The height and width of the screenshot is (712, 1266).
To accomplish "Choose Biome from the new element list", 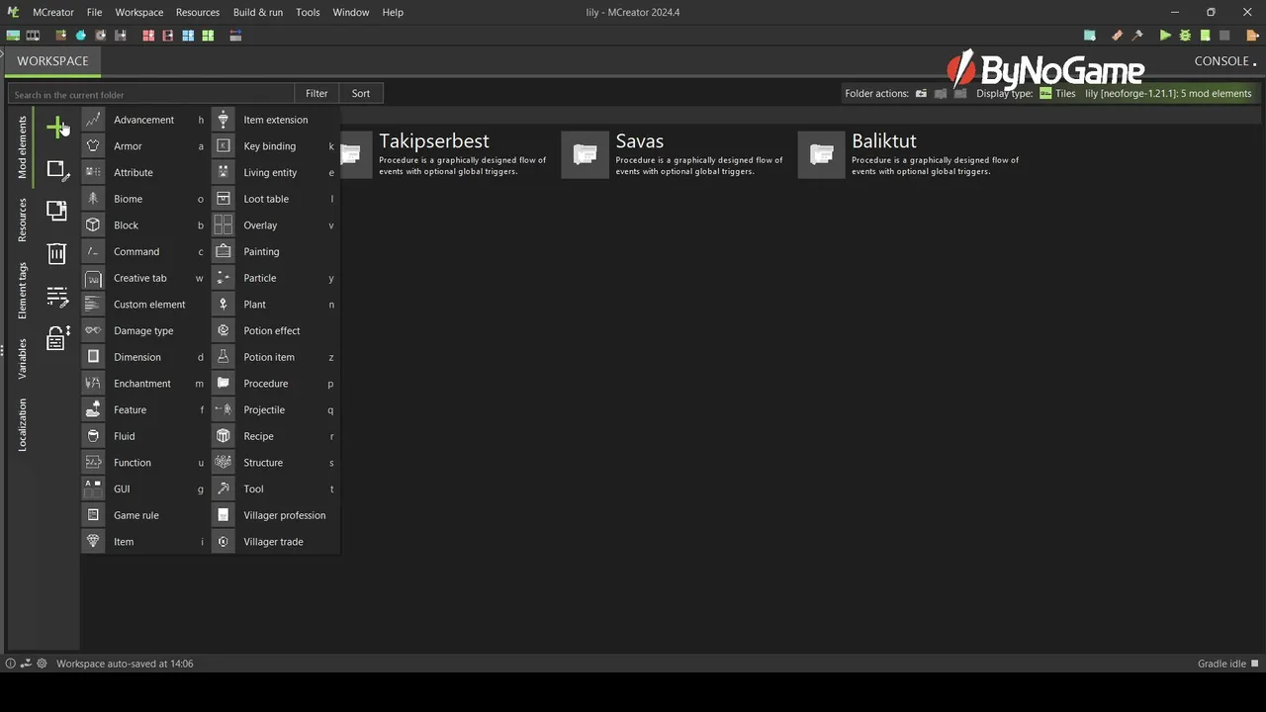I will pos(145,199).
